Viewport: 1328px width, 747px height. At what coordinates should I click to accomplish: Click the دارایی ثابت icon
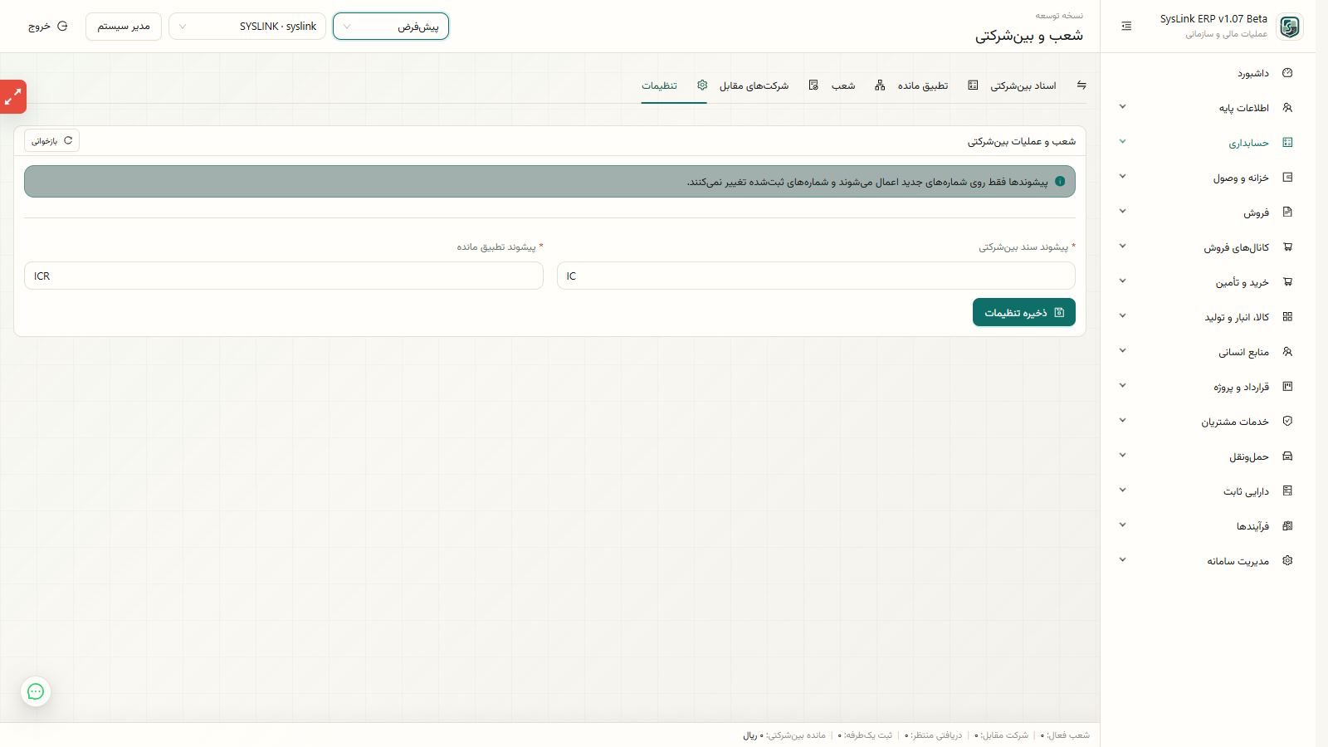[x=1287, y=491]
